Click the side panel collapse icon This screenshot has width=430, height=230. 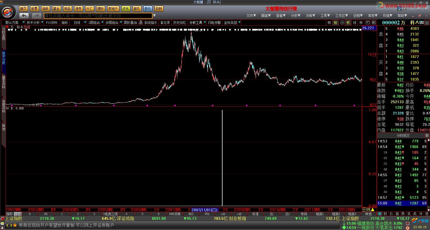click(x=374, y=23)
